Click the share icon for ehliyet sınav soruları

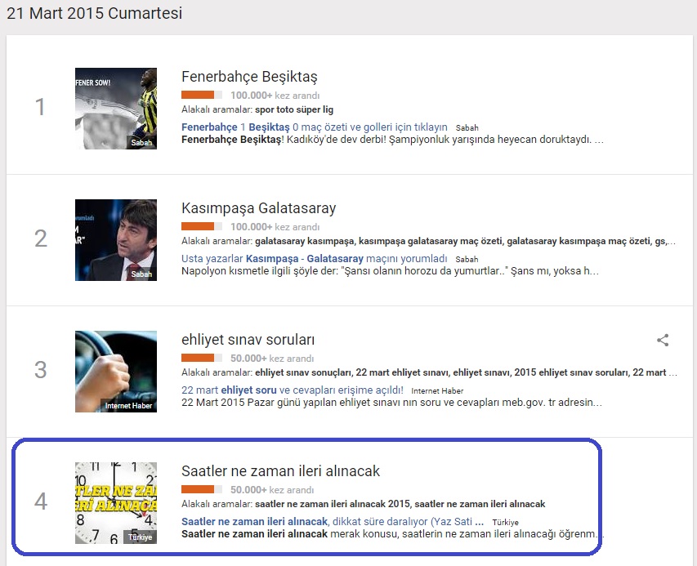(663, 341)
